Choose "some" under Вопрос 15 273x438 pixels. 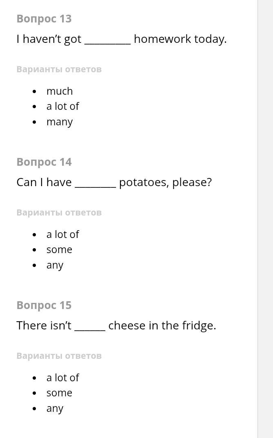[x=59, y=393]
